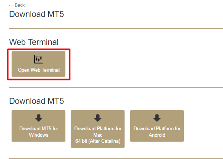223x159 pixels.
Task: Click the Download Platform for Mac label
Action: click(x=98, y=132)
